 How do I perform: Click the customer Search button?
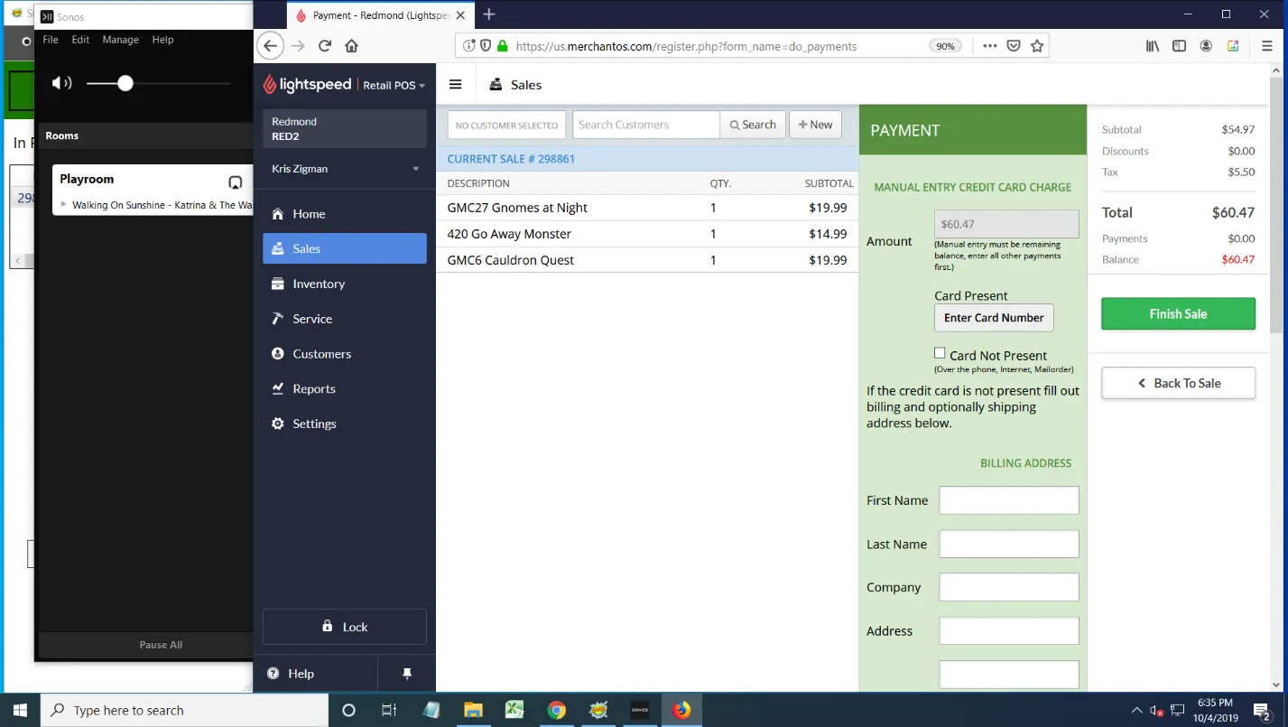pos(753,125)
